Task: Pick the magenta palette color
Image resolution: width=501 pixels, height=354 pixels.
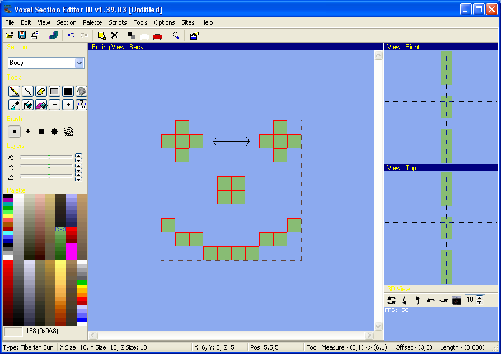Action: [x=71, y=251]
